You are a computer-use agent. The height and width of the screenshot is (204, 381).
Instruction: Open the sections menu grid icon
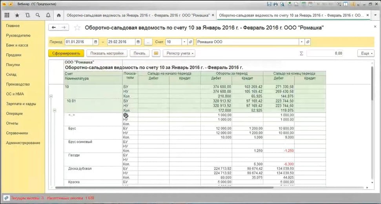coord(7,15)
